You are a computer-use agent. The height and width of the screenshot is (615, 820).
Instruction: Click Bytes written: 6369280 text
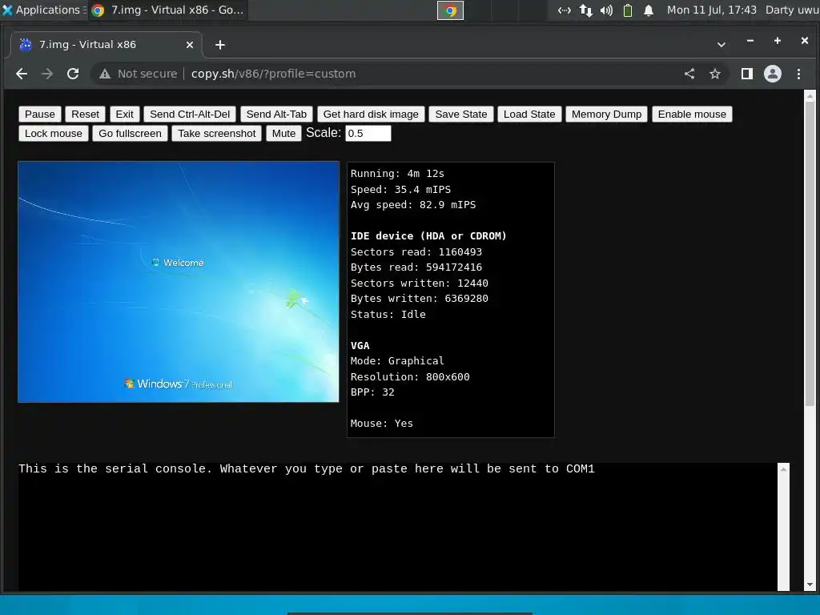coord(420,298)
